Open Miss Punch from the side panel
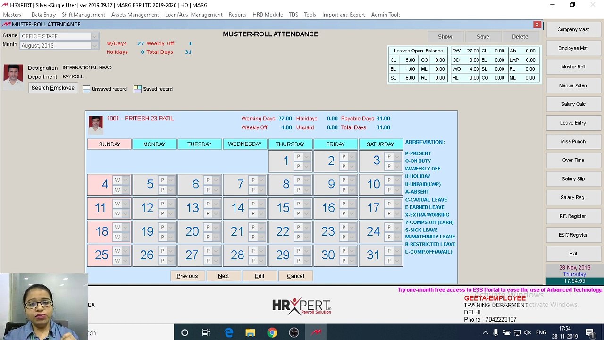Viewport: 604px width, 340px height. (573, 142)
